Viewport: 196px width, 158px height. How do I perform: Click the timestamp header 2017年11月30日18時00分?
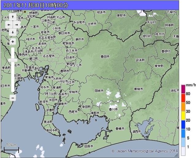tap(36, 5)
